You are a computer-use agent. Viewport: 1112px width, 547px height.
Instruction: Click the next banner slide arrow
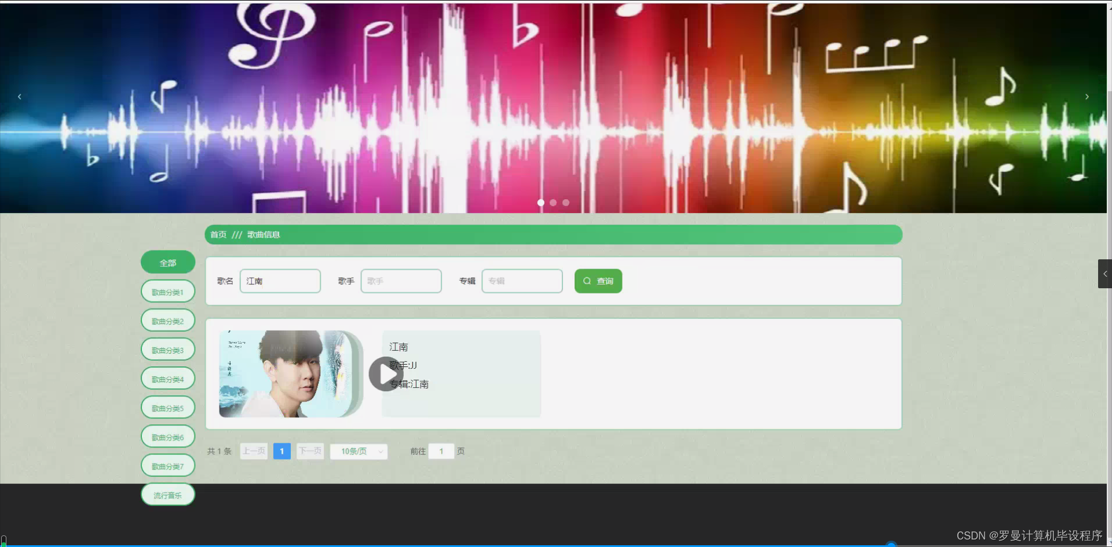[x=1087, y=97]
